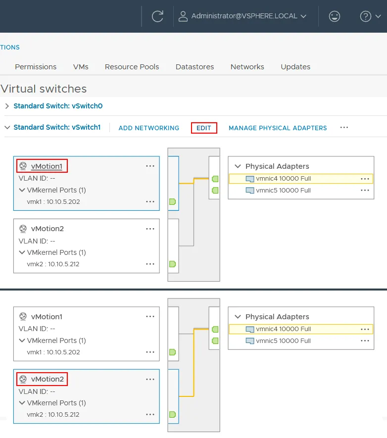The height and width of the screenshot is (438, 387).
Task: Switch to the Networks tab
Action: 247,67
